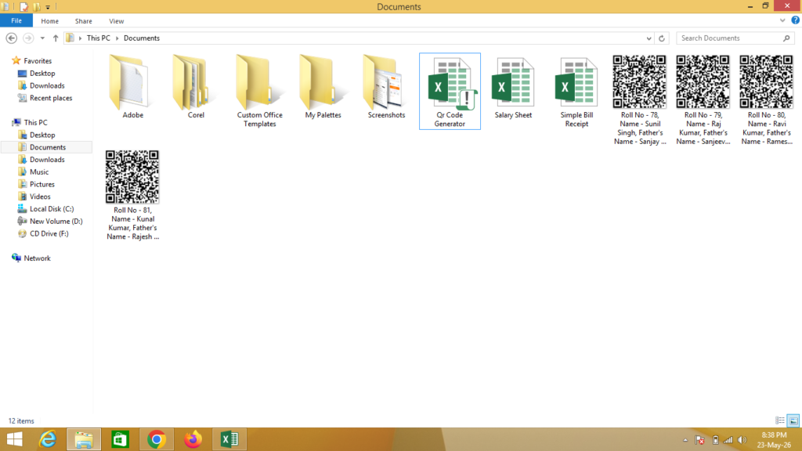This screenshot has width=802, height=451.
Task: Launch Firefox from the taskbar
Action: [193, 439]
